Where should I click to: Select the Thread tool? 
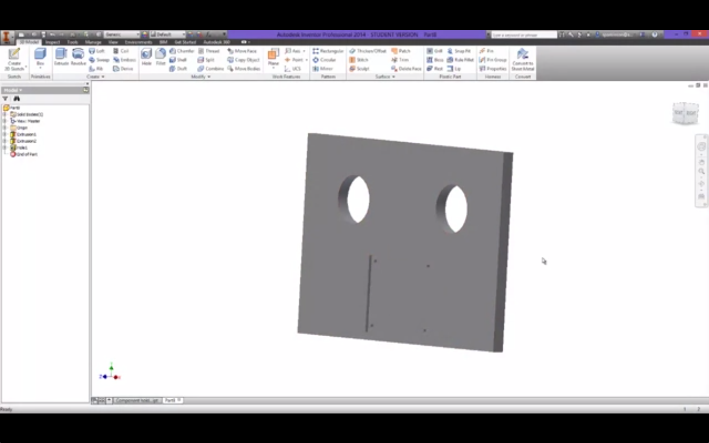tap(209, 51)
